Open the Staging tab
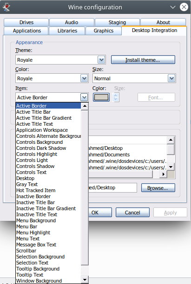 (117, 22)
